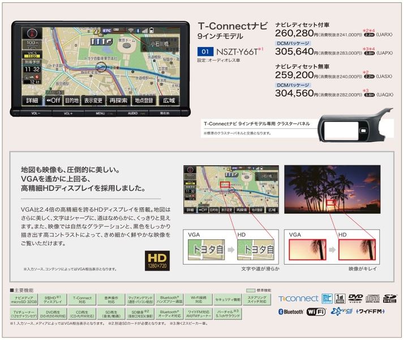Image resolution: width=404 pixels, height=340 pixels.
Task: Tap 詳細 (zoom in) on the map
Action: point(32,101)
